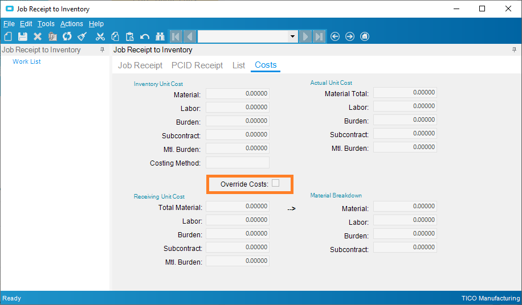Click the Costing Method field
This screenshot has height=305, width=522.
click(x=238, y=163)
